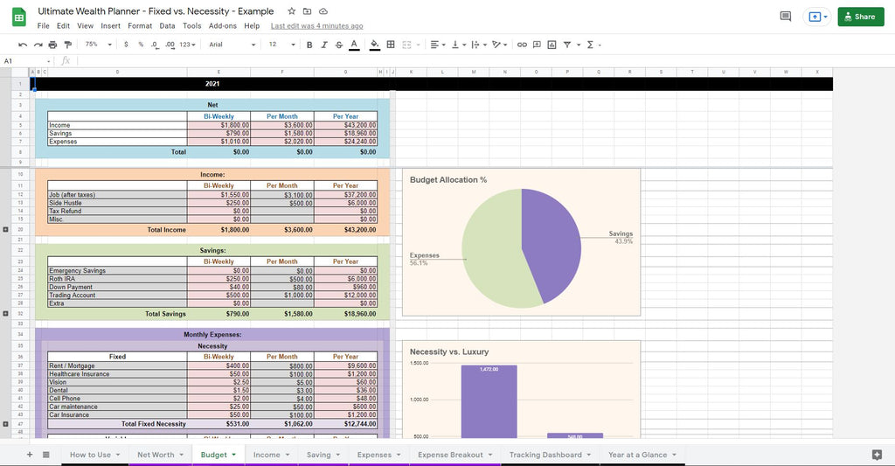Activate the paint format tool
This screenshot has width=895, height=466.
pyautogui.click(x=68, y=45)
